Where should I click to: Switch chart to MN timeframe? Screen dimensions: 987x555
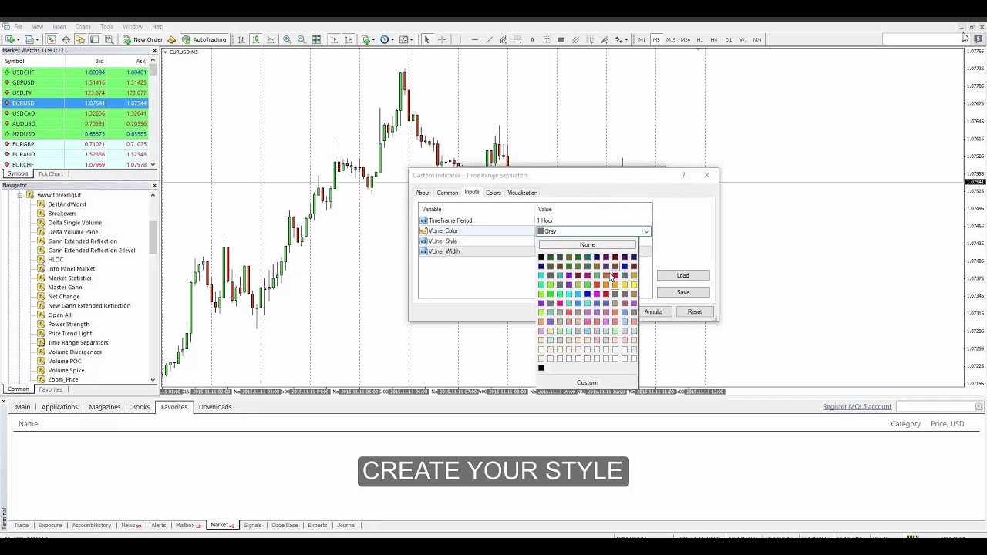(x=757, y=39)
